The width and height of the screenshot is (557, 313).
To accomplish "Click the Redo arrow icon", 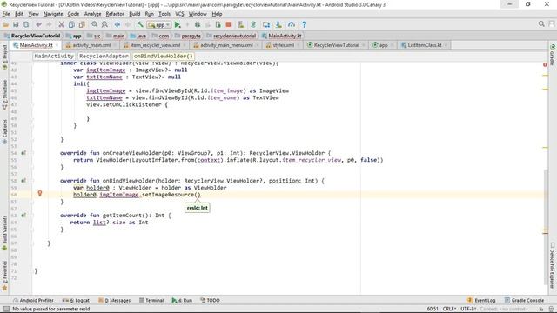I will pyautogui.click(x=49, y=24).
